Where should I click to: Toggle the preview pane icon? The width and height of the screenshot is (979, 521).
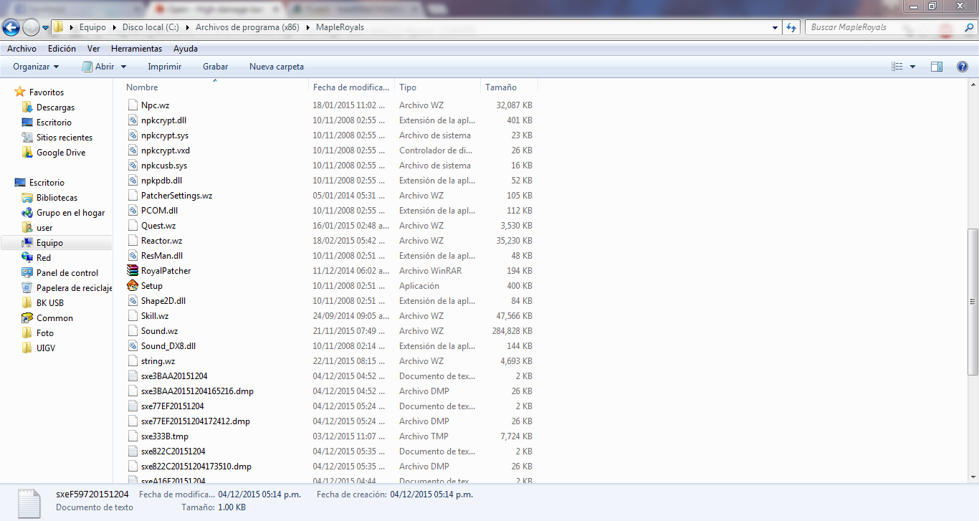pos(936,67)
